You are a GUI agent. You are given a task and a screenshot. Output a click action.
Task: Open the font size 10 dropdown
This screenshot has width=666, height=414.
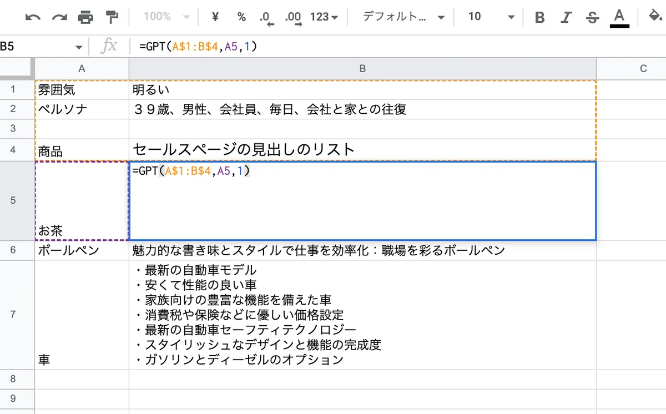pos(491,17)
